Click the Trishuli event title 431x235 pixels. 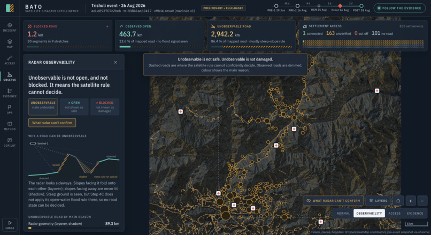pos(118,5)
